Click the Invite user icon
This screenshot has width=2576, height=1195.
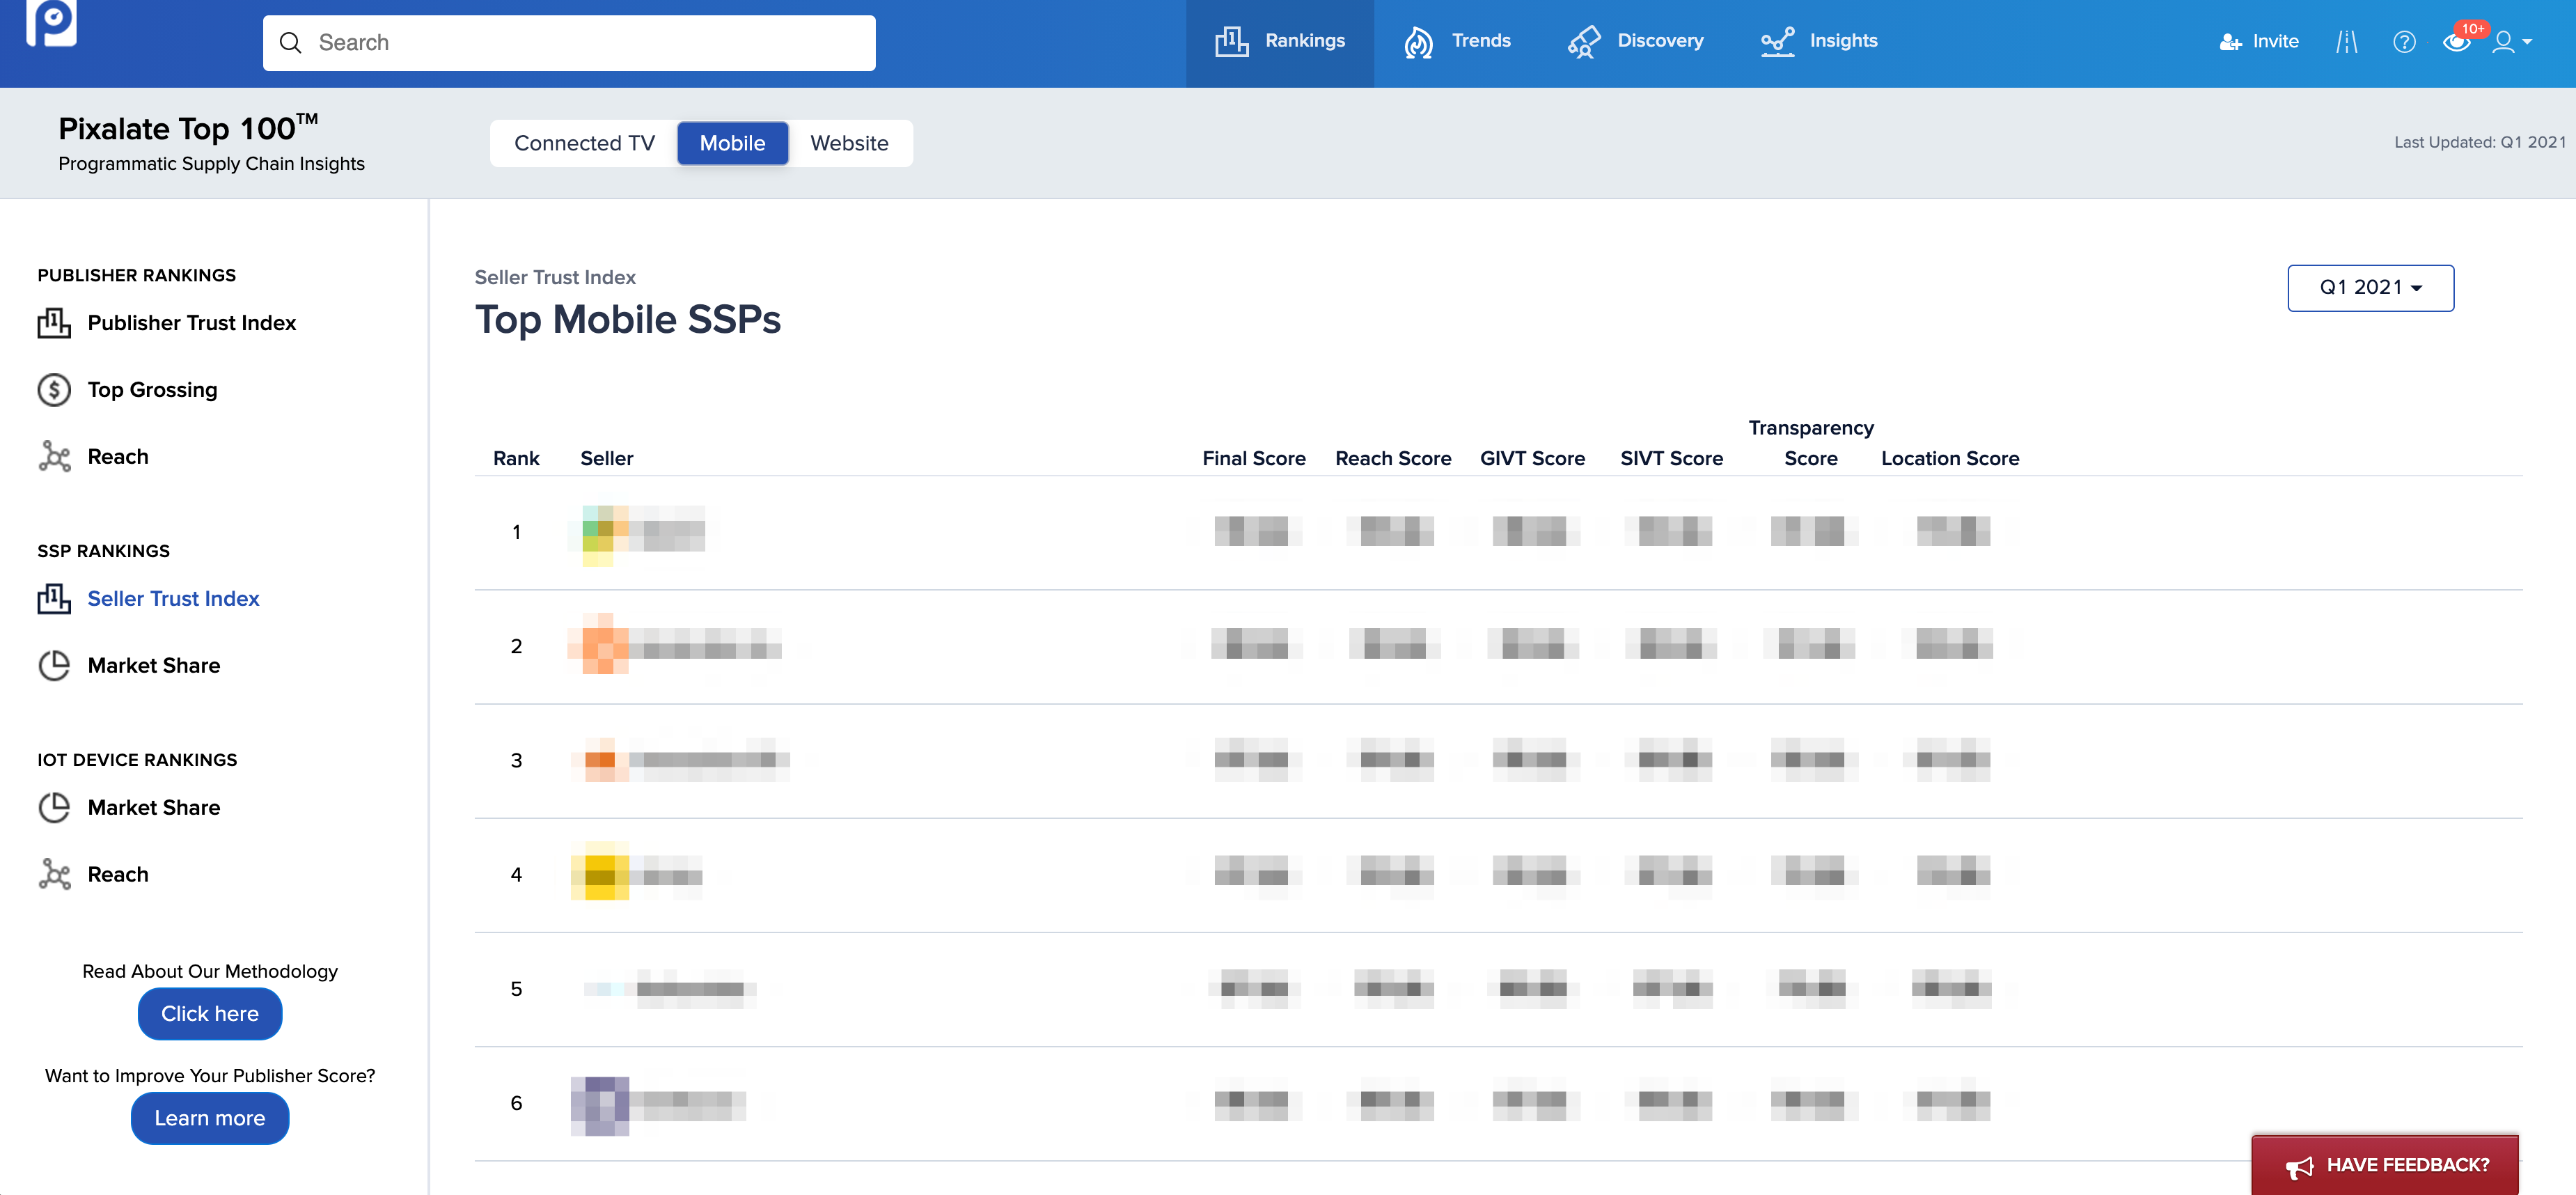coord(2230,42)
